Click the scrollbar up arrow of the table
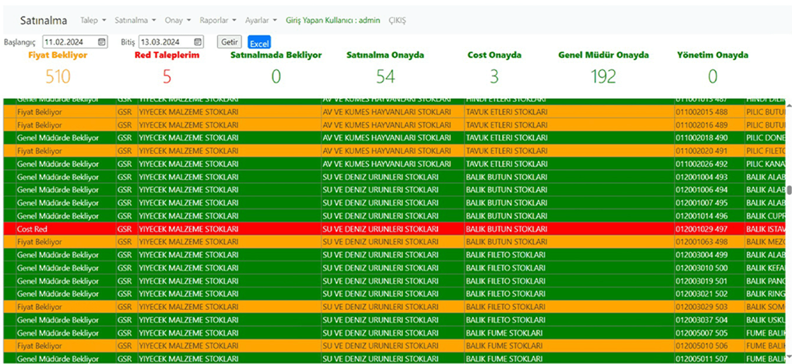Viewport: 792px width, 364px height. [x=789, y=106]
